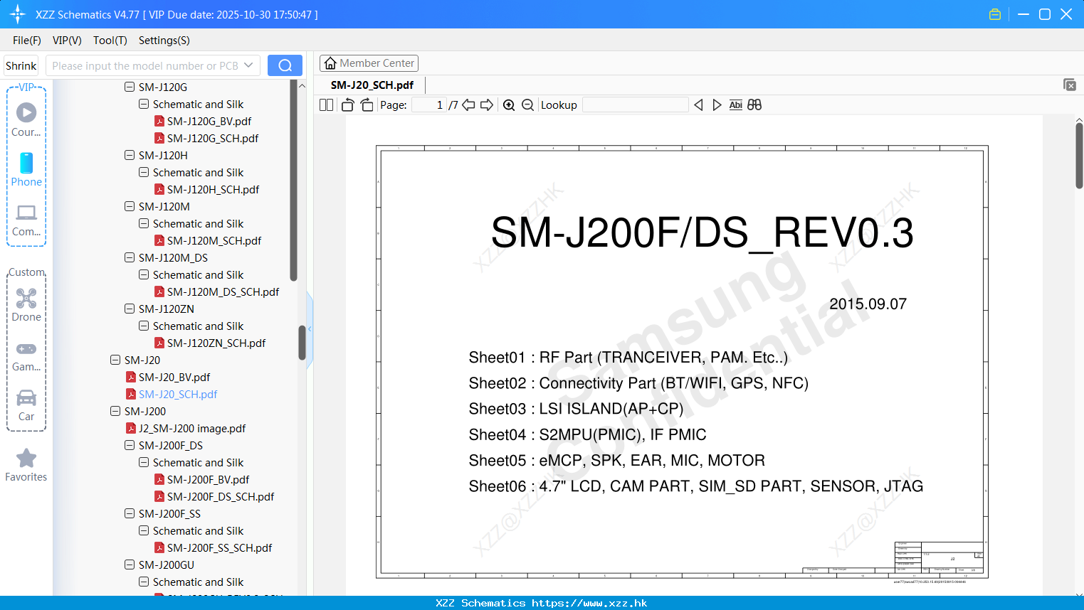Open model number dropdown arrow
Image resolution: width=1084 pixels, height=610 pixels.
coord(248,65)
